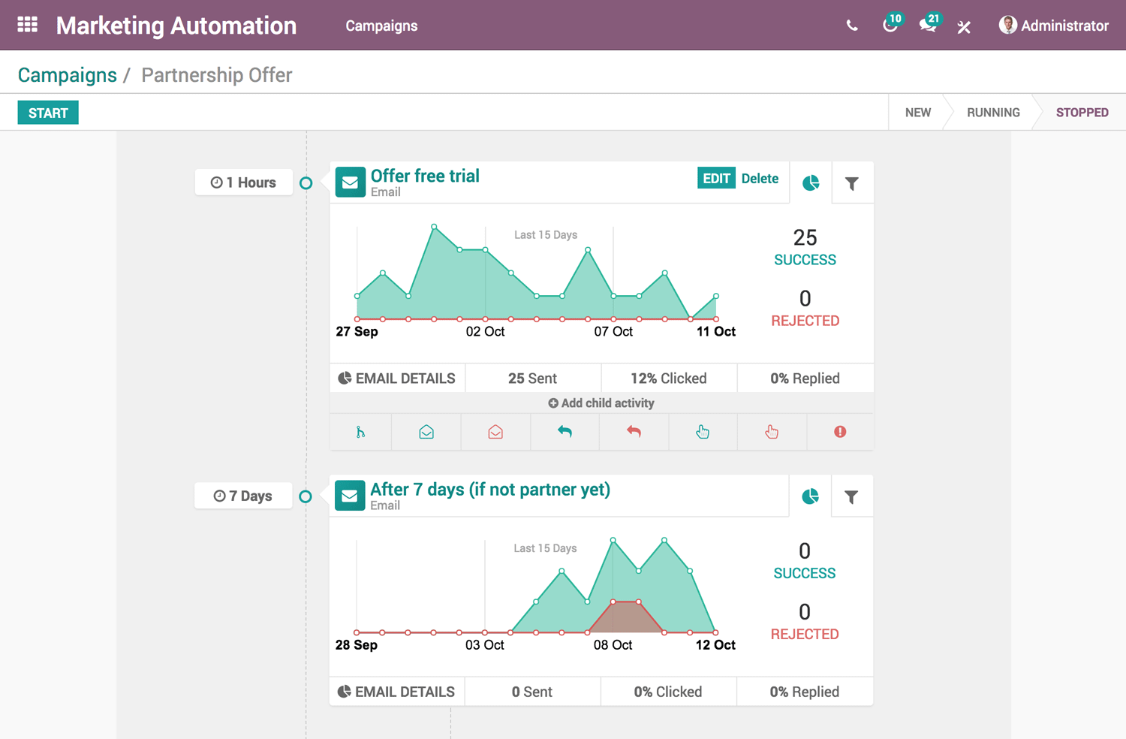Expand Email Details for Offer free trial
1126x739 pixels.
pos(397,378)
